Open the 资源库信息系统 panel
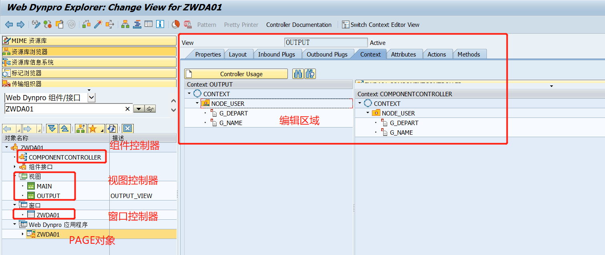 point(89,62)
